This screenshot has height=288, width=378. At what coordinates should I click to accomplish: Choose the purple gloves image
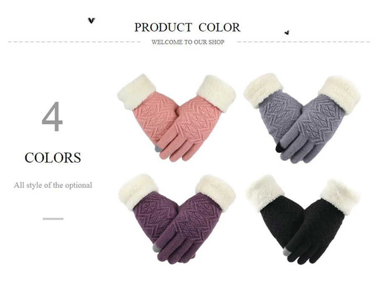pyautogui.click(x=177, y=219)
